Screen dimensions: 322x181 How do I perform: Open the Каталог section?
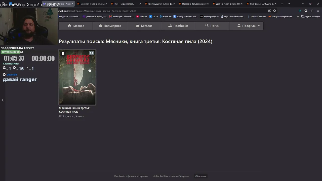coord(144,26)
